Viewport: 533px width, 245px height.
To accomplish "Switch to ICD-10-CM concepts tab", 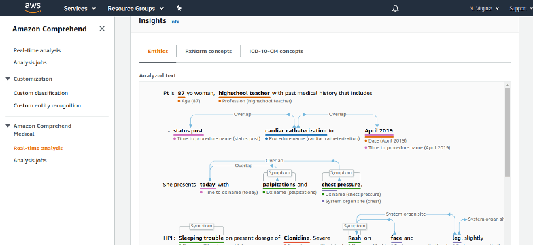I will tap(276, 52).
